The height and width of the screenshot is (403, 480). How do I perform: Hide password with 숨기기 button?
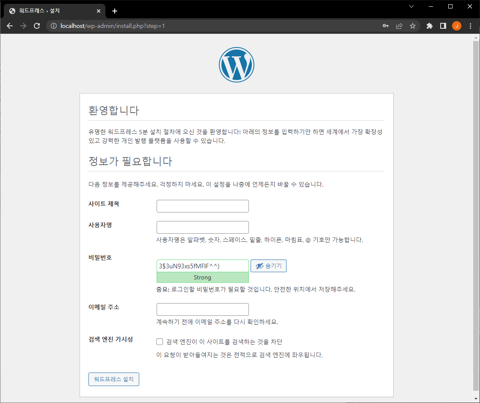[268, 266]
